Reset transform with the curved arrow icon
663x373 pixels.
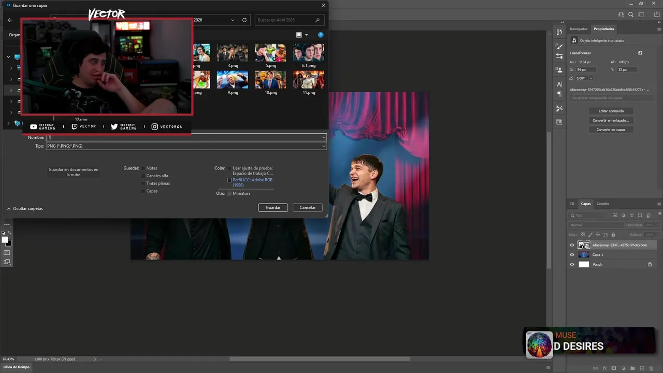click(640, 53)
